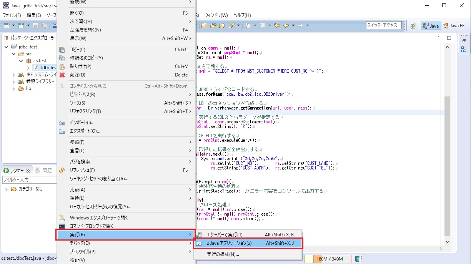Open the Edit menu in menu bar

tap(34, 15)
